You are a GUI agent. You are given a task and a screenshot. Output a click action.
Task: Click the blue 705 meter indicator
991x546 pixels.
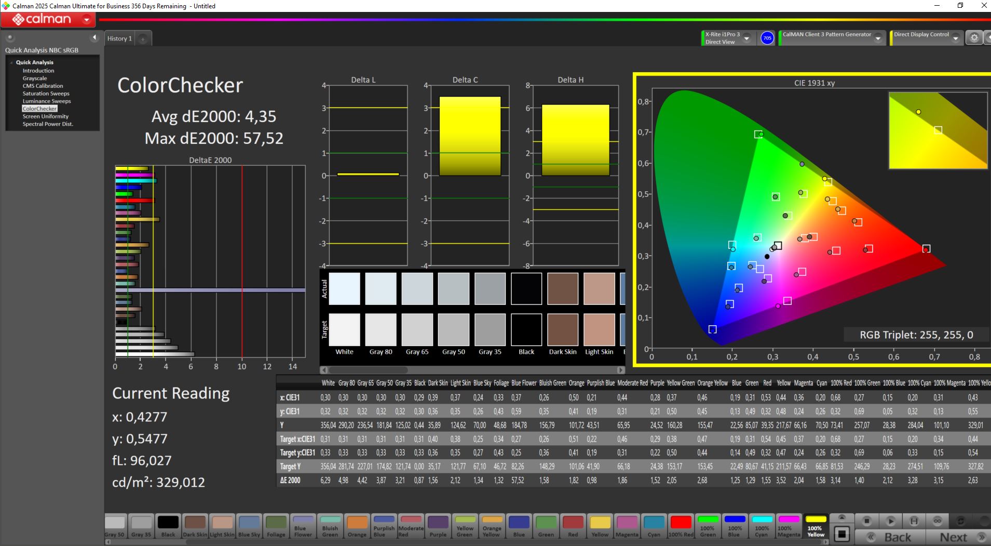767,38
